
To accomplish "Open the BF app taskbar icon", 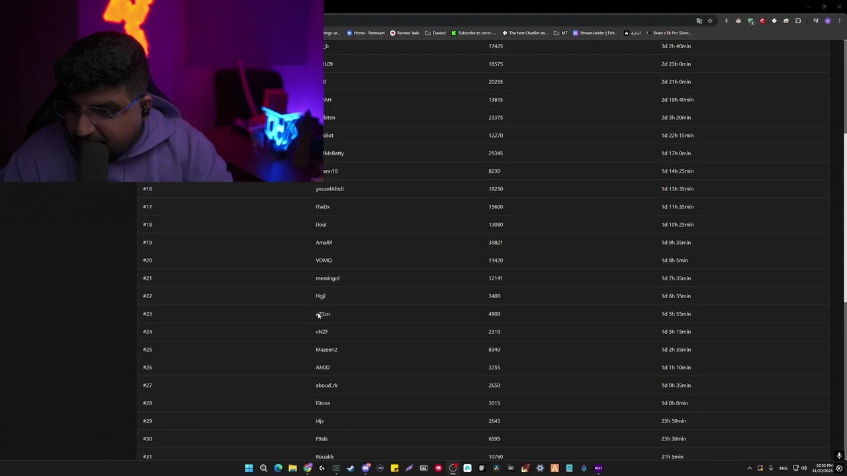I will coord(482,468).
